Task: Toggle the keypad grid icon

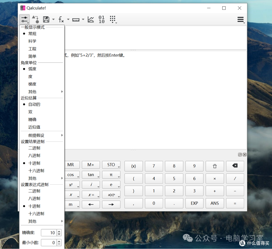Action: pos(113,19)
